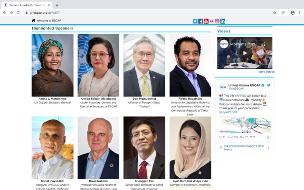This screenshot has height=190, width=304.
Task: Bookmark this page with star icon
Action: coord(275,13)
